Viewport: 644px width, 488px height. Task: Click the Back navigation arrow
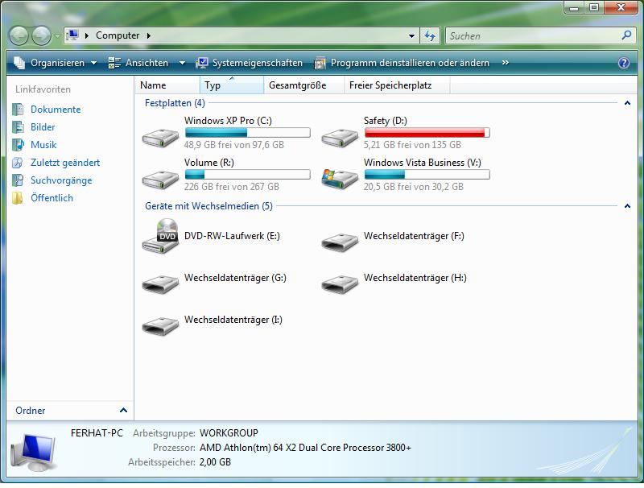[19, 35]
